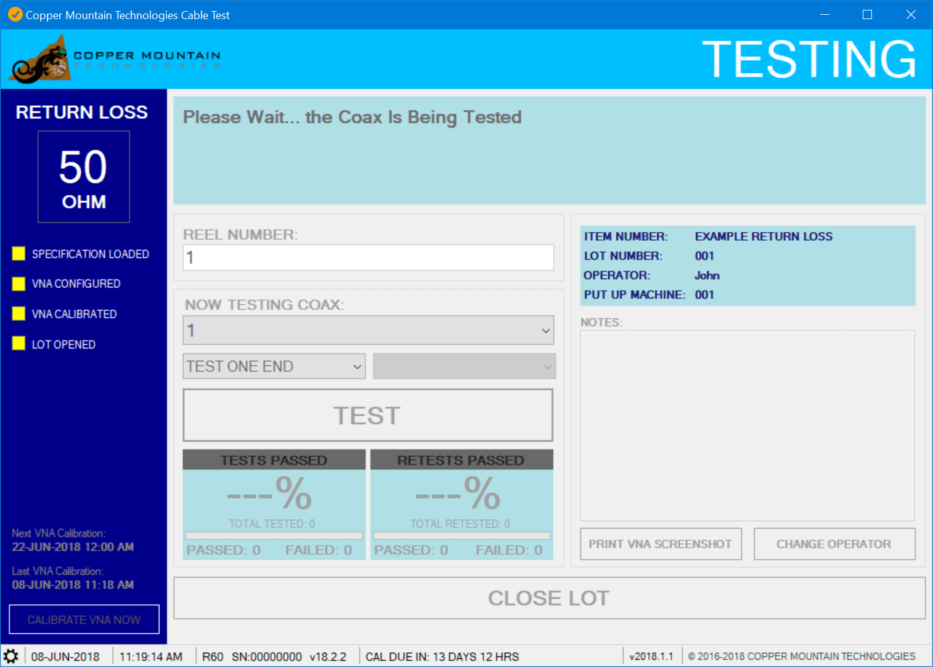Click the Change Operator button
Image resolution: width=933 pixels, height=667 pixels.
(x=834, y=544)
